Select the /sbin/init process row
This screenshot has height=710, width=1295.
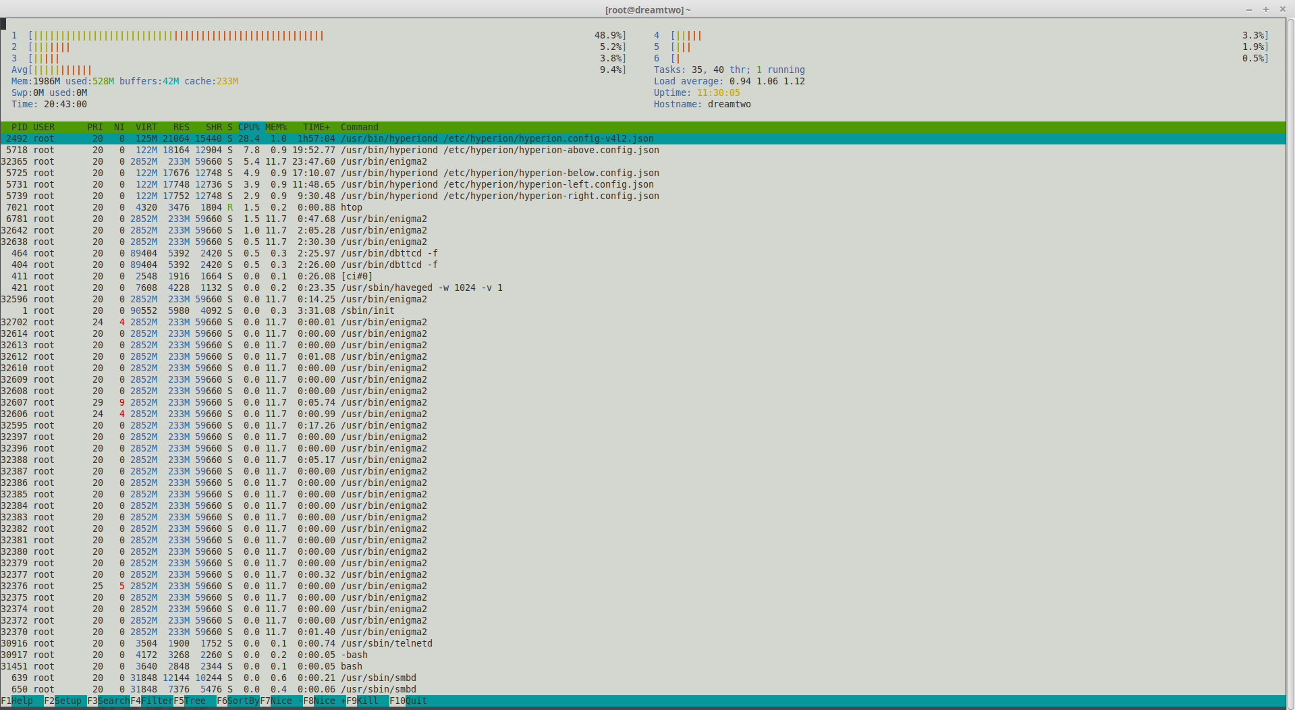[367, 310]
